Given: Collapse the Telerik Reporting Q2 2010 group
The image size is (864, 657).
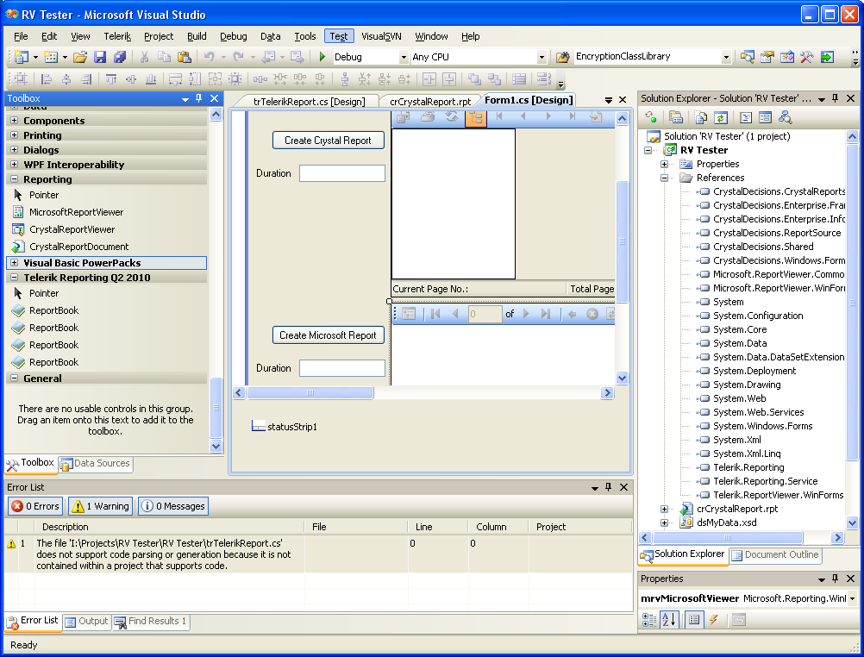Looking at the screenshot, I should click(x=15, y=278).
